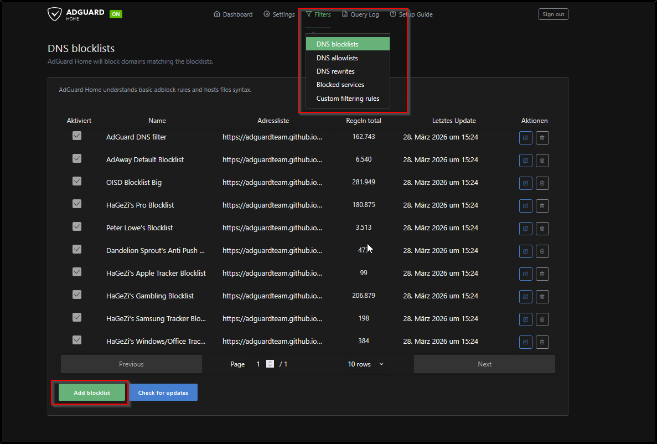Image resolution: width=657 pixels, height=444 pixels.
Task: Choose Custom filtering rules menu entry
Action: tap(348, 99)
